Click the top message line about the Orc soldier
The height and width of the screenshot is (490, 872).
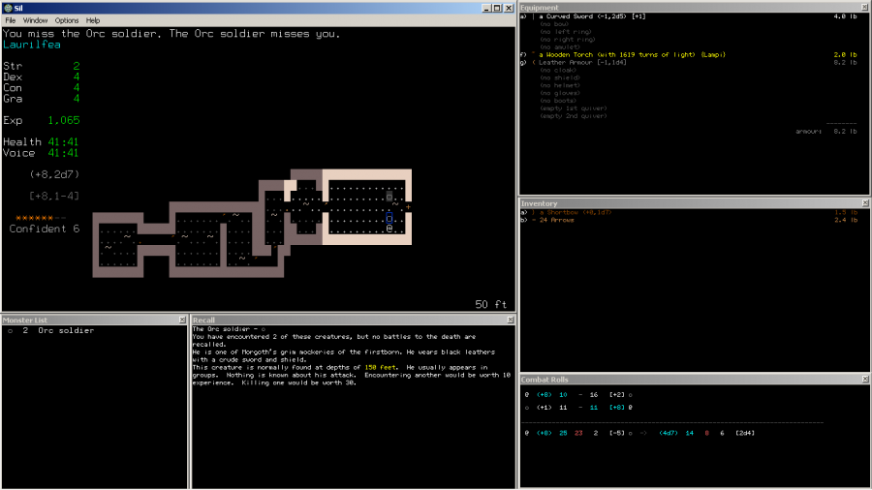click(171, 34)
